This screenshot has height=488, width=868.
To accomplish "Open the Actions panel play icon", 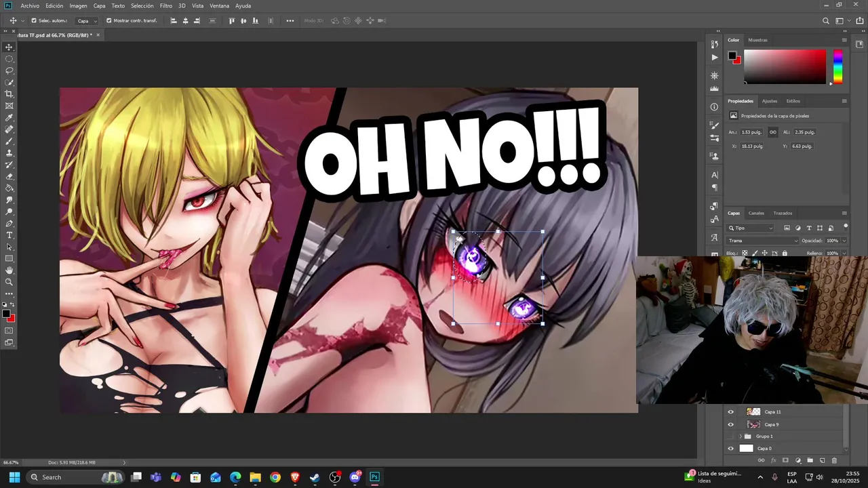I will click(x=714, y=58).
